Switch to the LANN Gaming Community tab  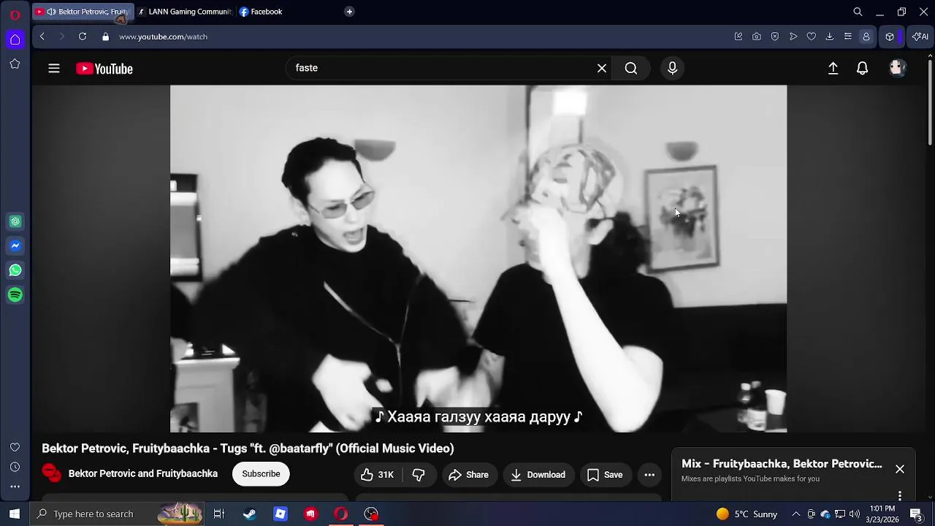coord(186,12)
